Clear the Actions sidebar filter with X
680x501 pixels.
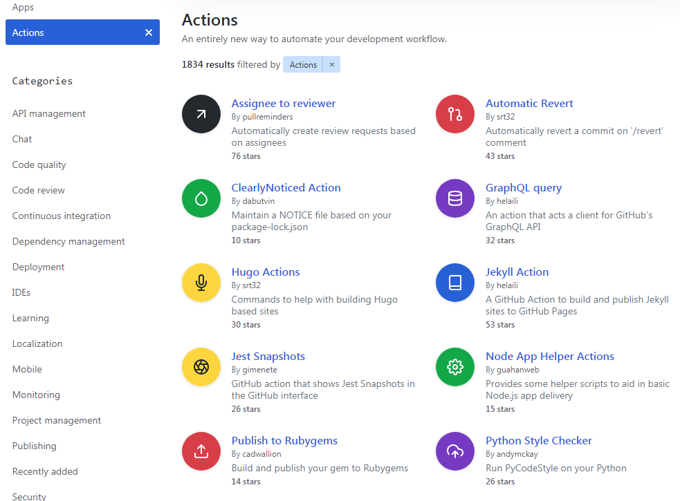(149, 32)
